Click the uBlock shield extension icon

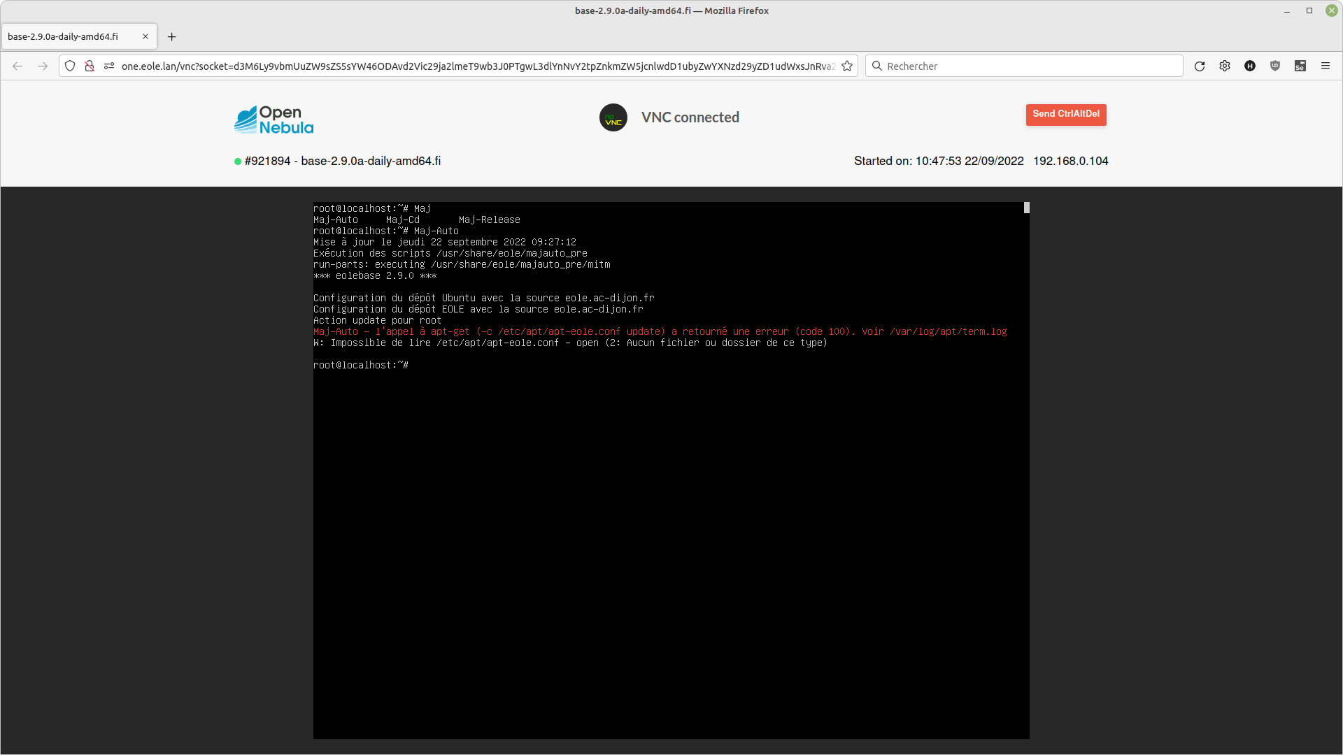(1274, 66)
